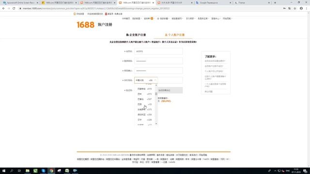
Task: Bookmark this page with the star icon
Action: click(x=295, y=9)
